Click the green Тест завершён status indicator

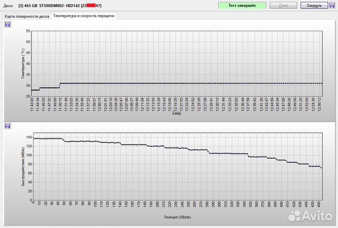(x=242, y=6)
